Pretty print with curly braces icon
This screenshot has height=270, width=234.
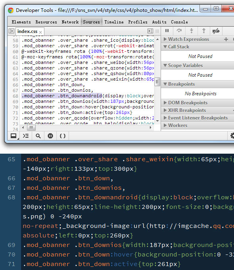(62, 136)
